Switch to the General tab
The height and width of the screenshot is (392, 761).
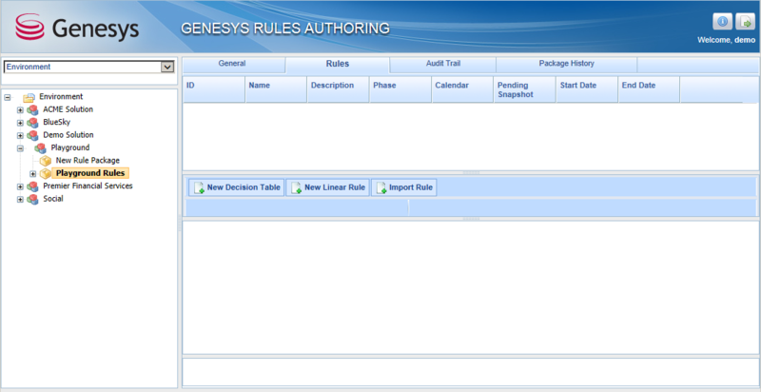[232, 64]
